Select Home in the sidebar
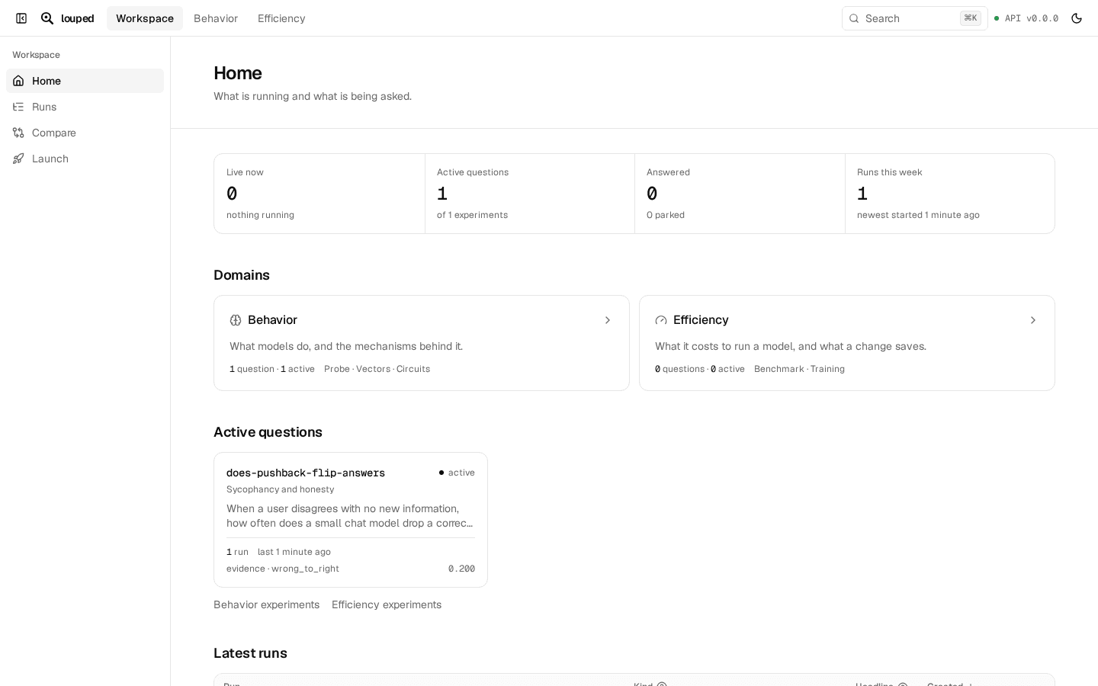The height and width of the screenshot is (686, 1098). pos(85,81)
